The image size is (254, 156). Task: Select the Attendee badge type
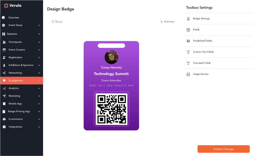click(167, 22)
